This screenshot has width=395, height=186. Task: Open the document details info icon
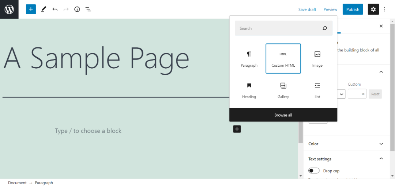[x=77, y=9]
